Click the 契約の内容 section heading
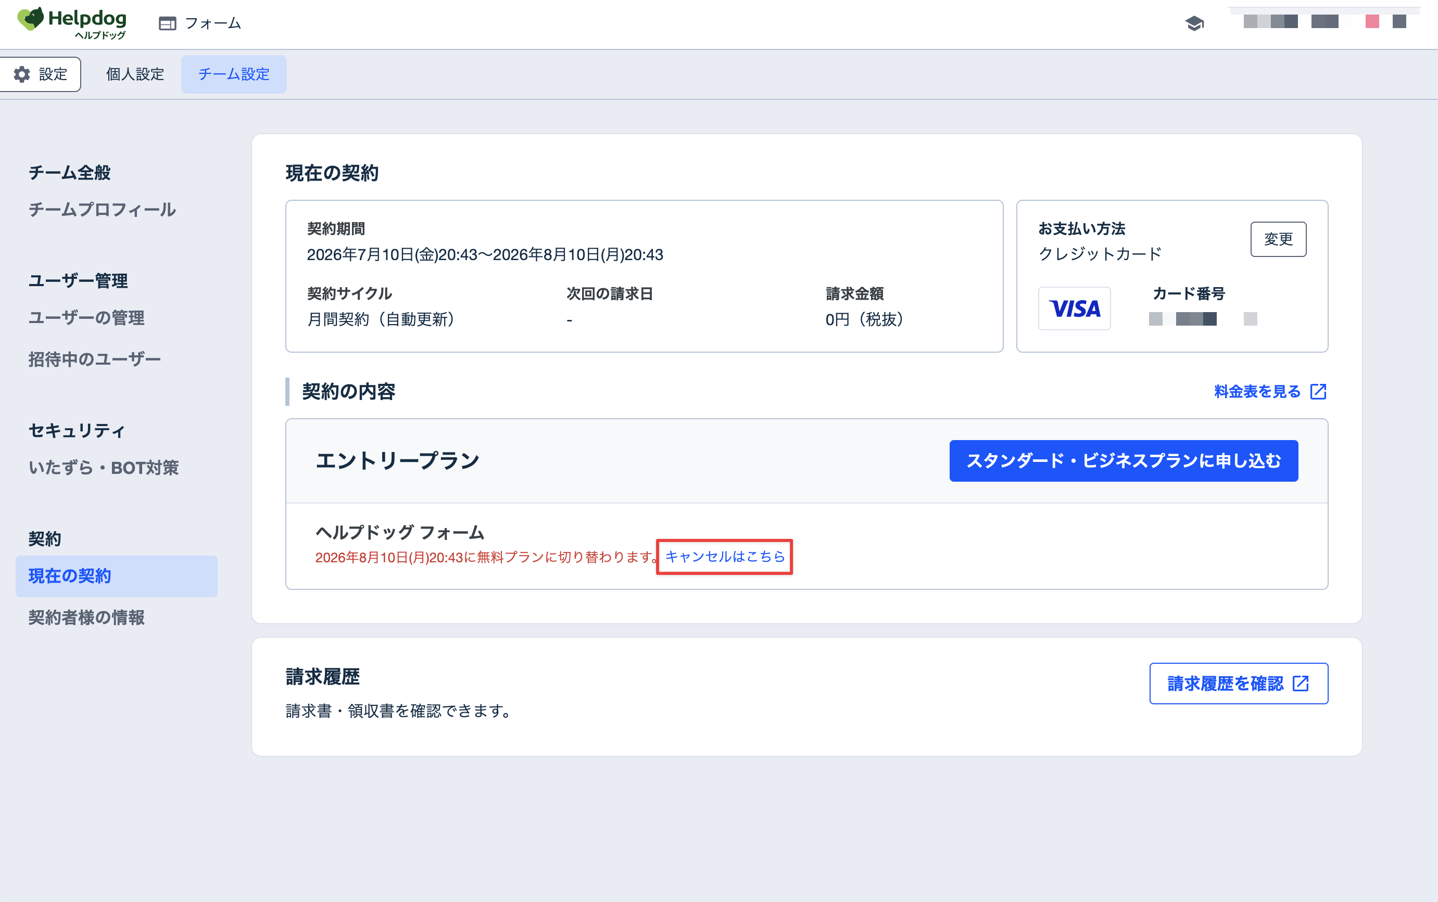1438x902 pixels. (349, 391)
